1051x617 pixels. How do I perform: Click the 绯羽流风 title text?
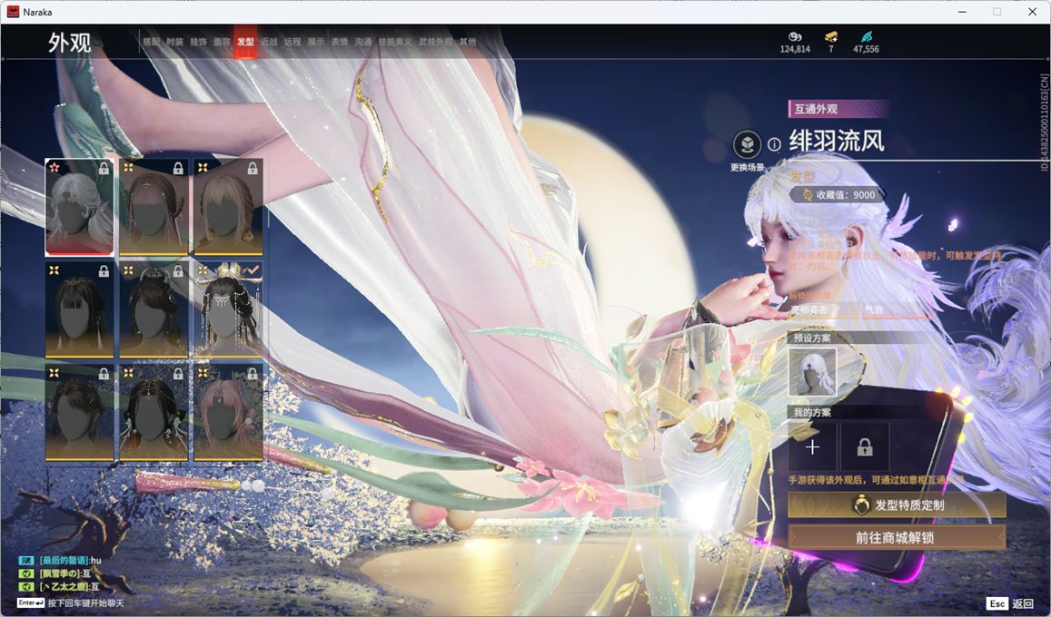(x=837, y=142)
